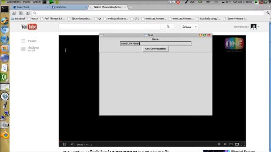Launch Qt Creator from the dock
This screenshot has width=271, height=152.
5,77
